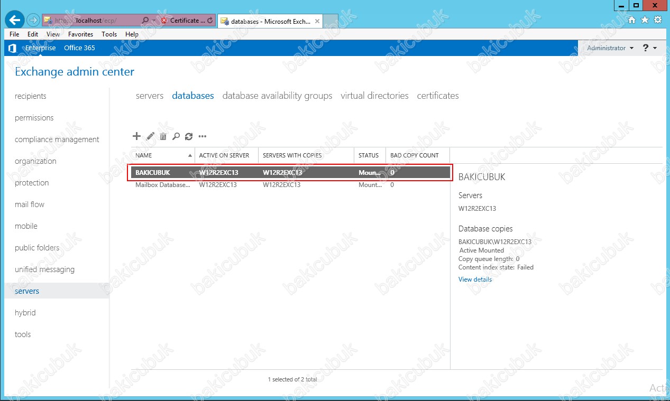Click the Enterprise link in header
670x401 pixels.
click(40, 48)
